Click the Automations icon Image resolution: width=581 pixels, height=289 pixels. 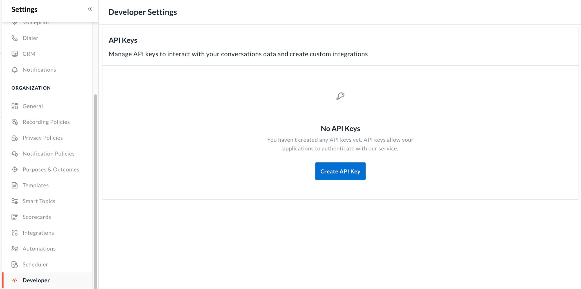(x=15, y=249)
